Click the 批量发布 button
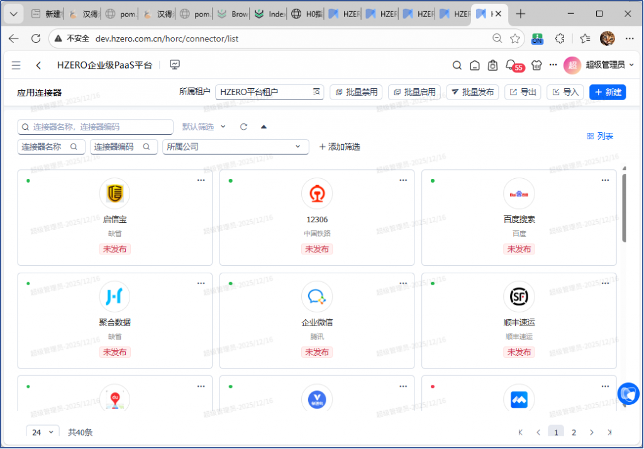 472,92
